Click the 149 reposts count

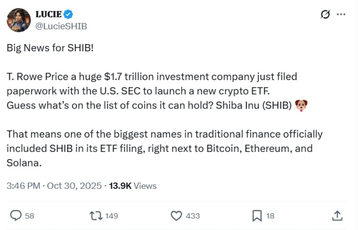click(x=112, y=215)
